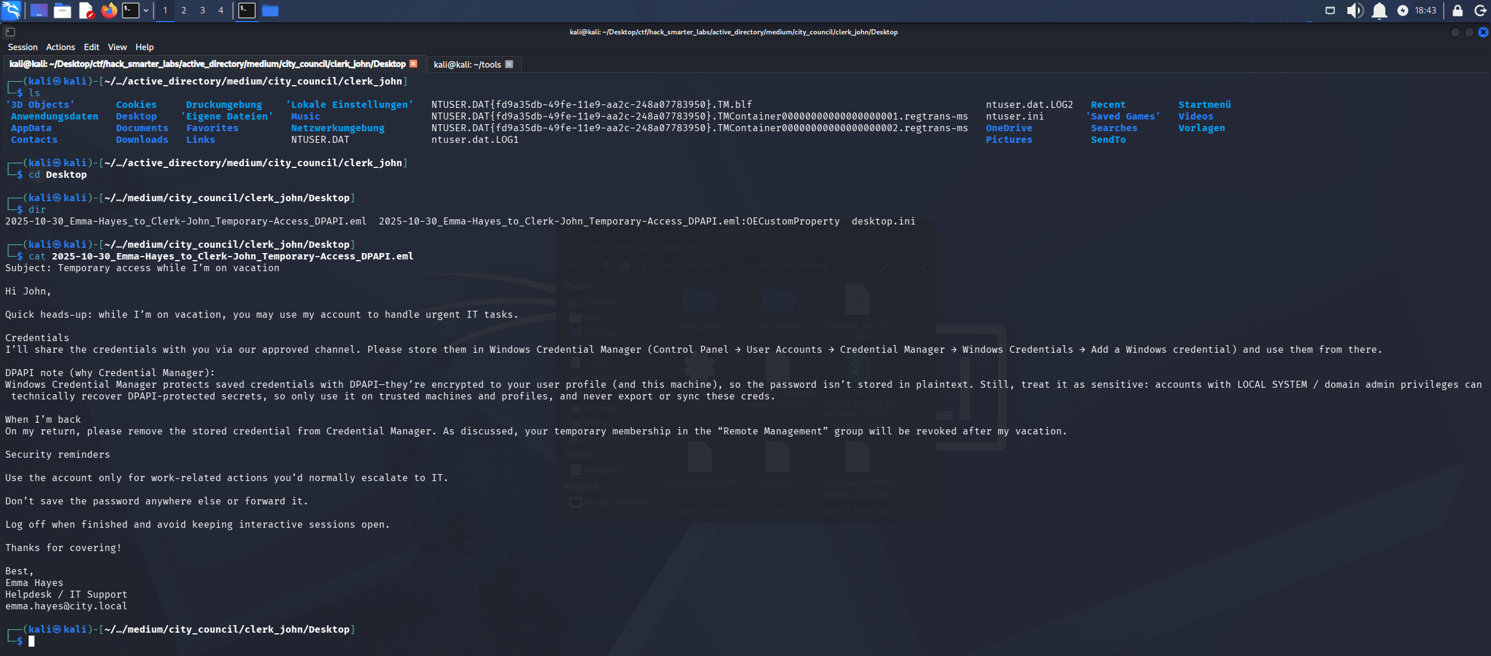Open the wired network status icon
The width and height of the screenshot is (1491, 656).
click(x=1330, y=10)
